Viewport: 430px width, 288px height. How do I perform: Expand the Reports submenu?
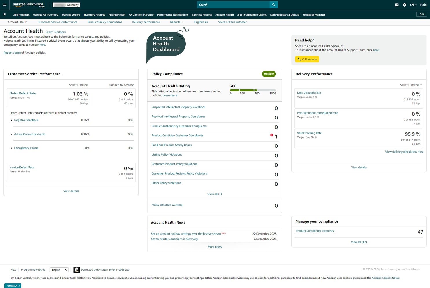(x=177, y=22)
